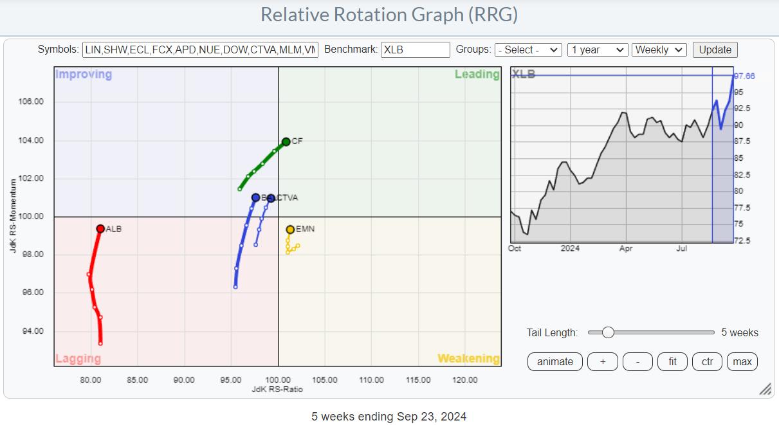Open the Groups select dropdown
Viewport: 779px width, 425px height.
coord(528,50)
